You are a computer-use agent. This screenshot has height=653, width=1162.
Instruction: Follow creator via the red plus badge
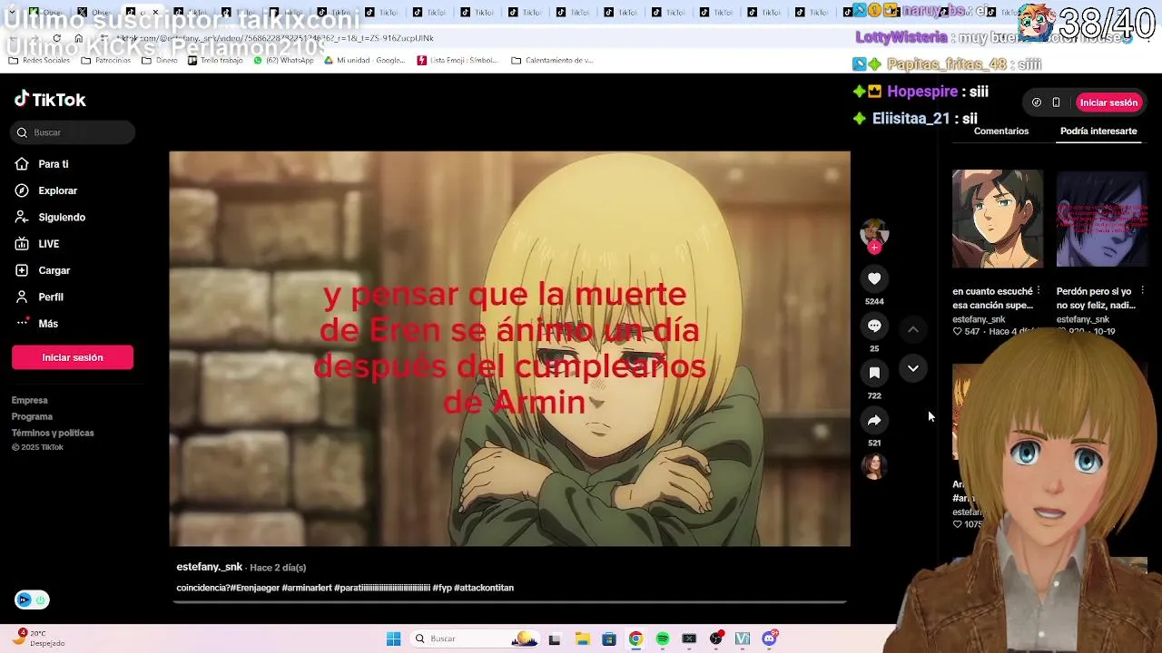874,248
